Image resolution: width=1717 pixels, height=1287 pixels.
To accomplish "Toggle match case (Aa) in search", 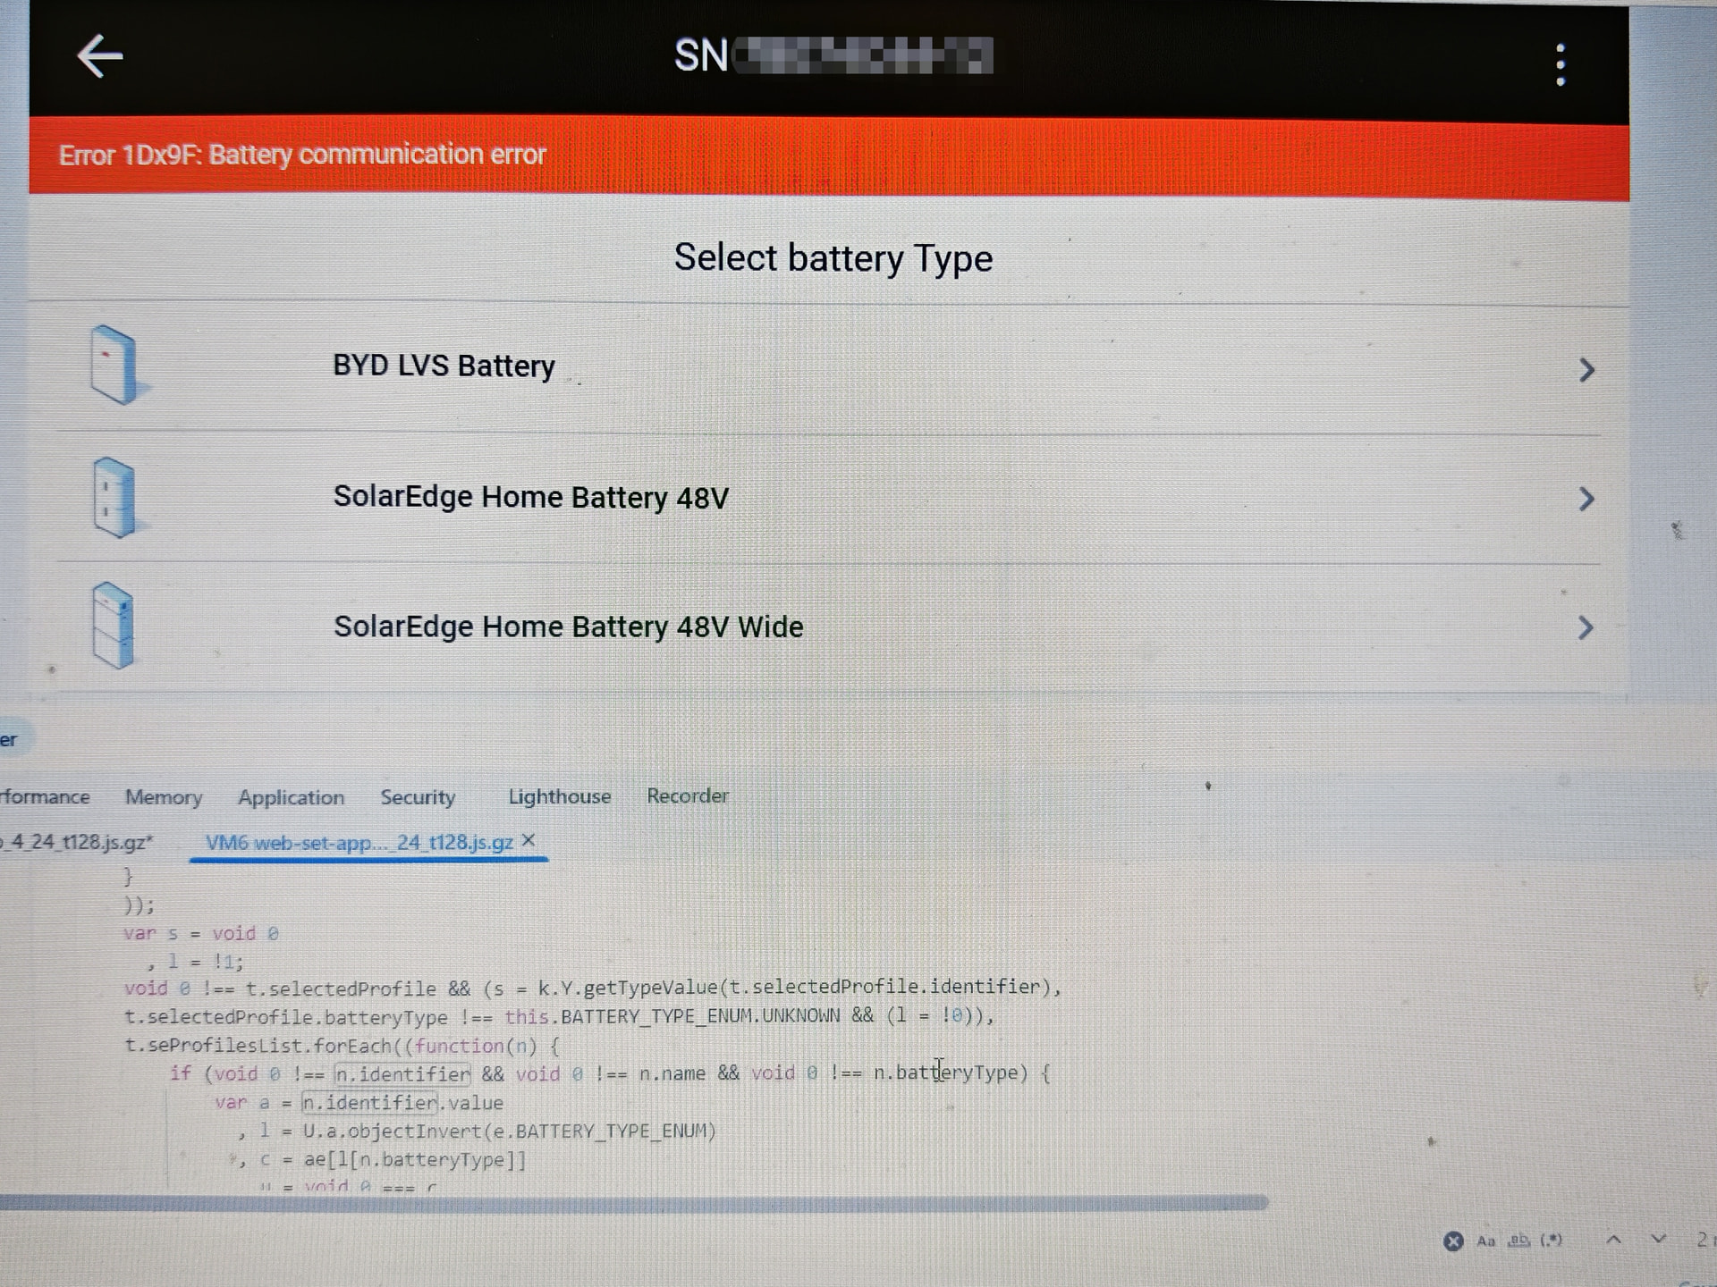I will coord(1485,1241).
